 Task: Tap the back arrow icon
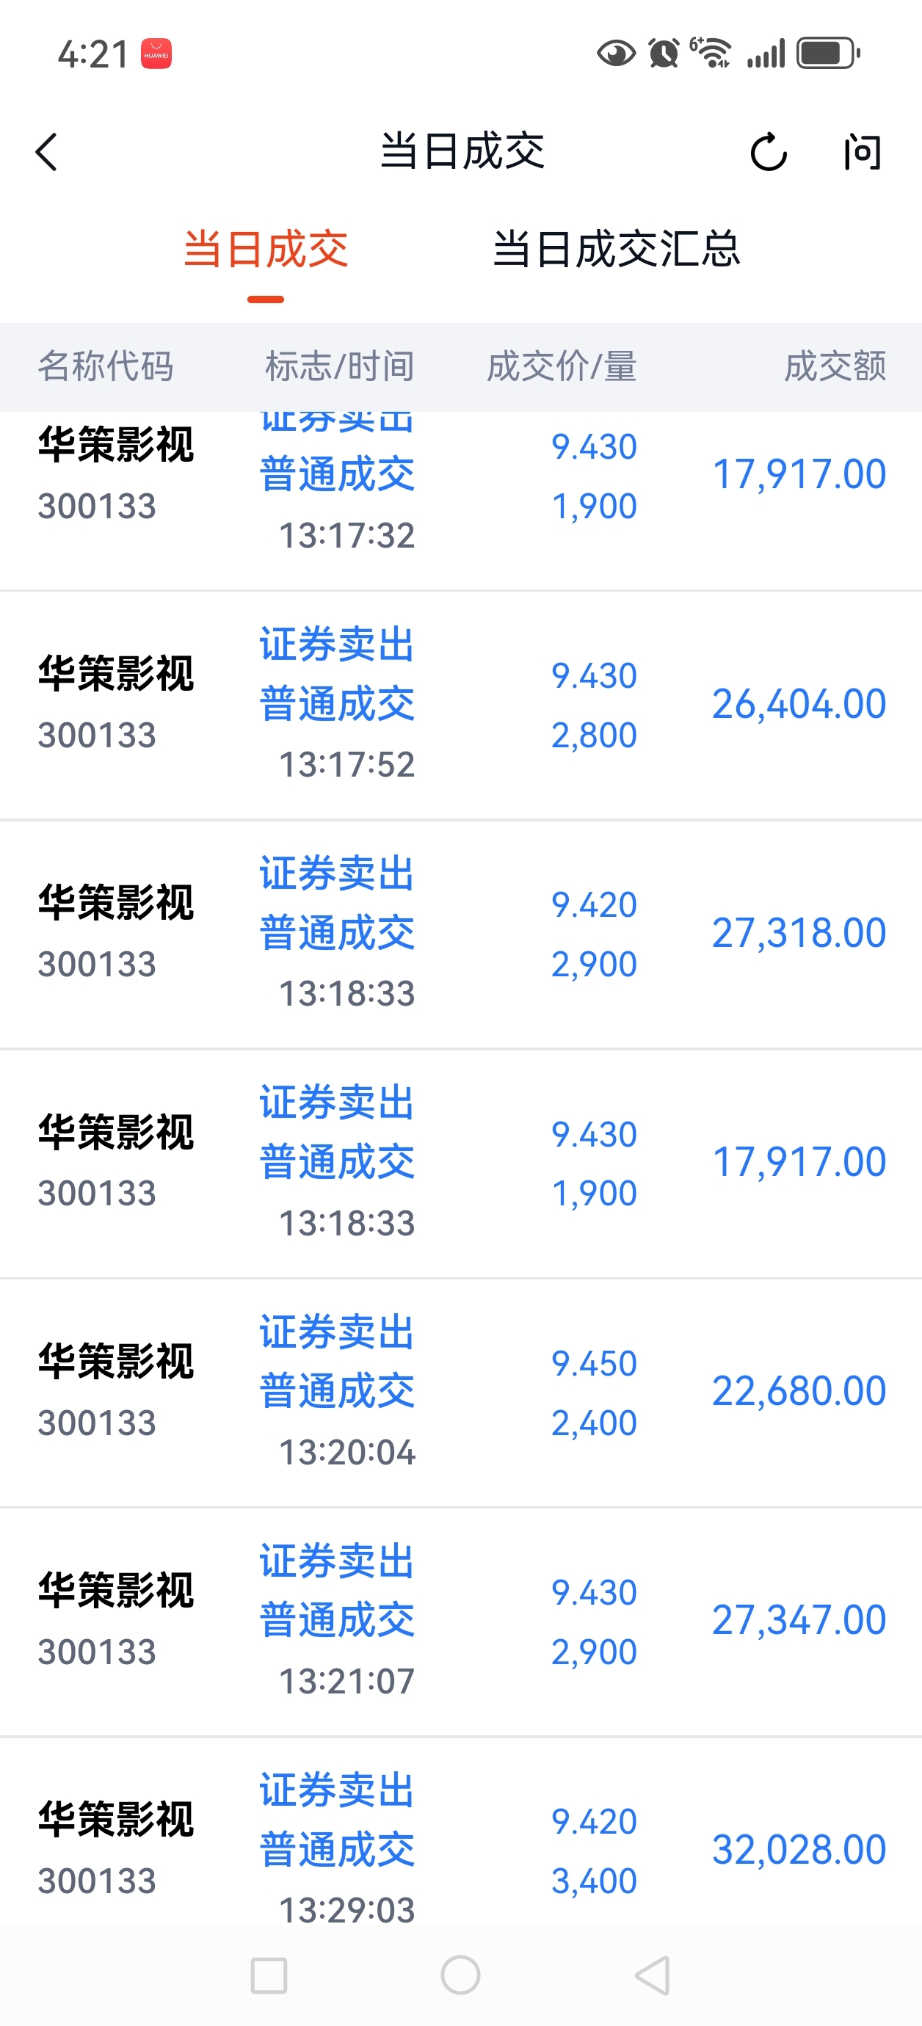(47, 152)
